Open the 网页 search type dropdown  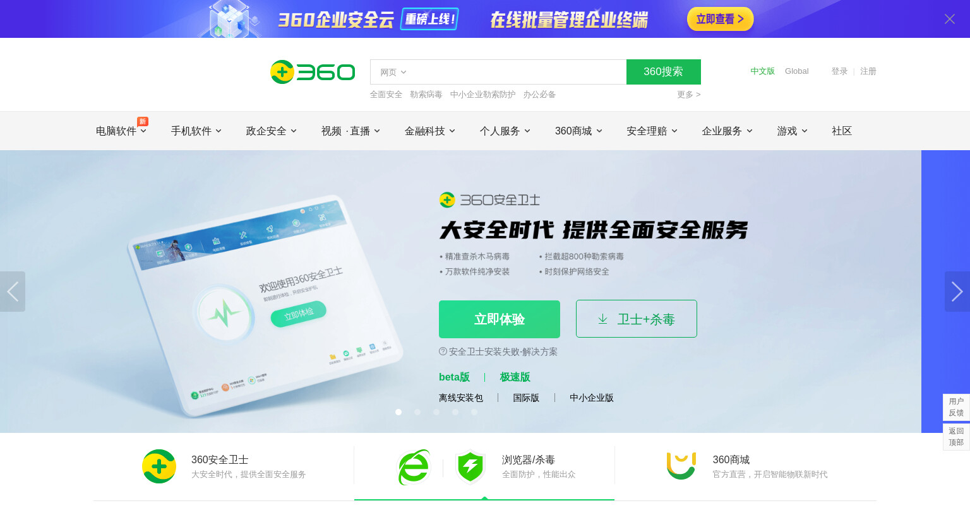coord(393,73)
